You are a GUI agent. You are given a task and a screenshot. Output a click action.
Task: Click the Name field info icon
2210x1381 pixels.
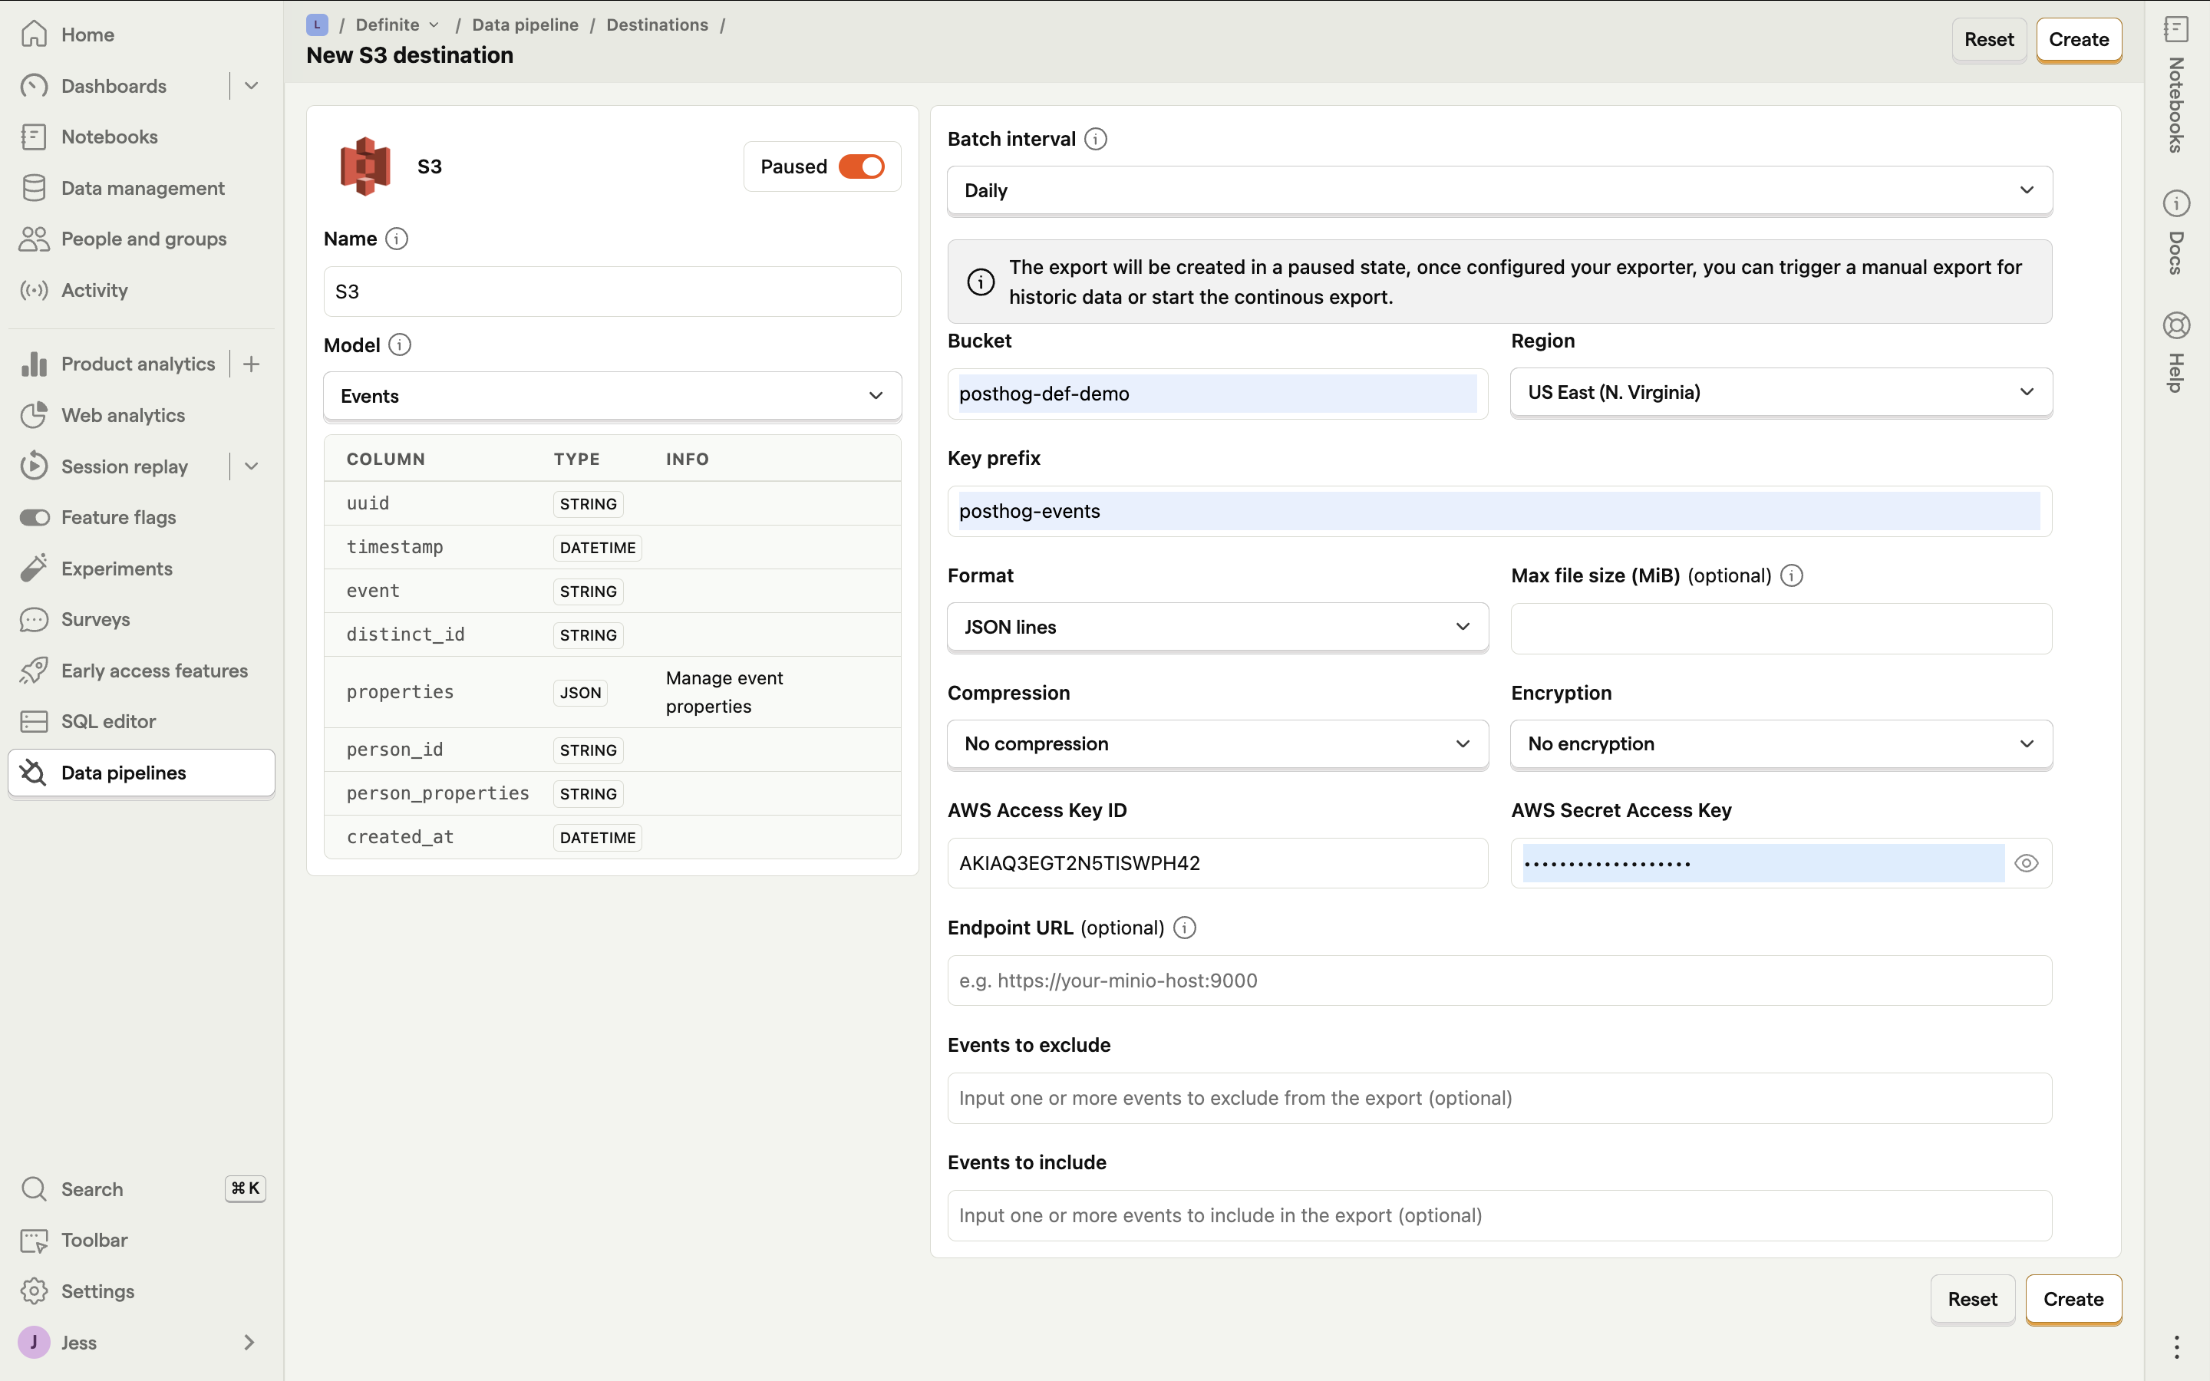[x=396, y=239]
